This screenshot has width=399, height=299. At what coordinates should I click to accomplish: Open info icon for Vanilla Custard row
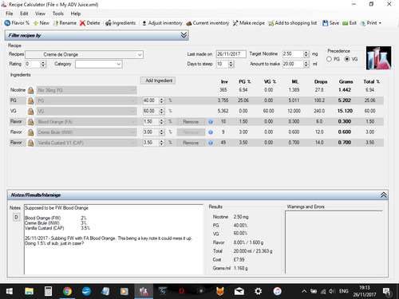coord(211,143)
